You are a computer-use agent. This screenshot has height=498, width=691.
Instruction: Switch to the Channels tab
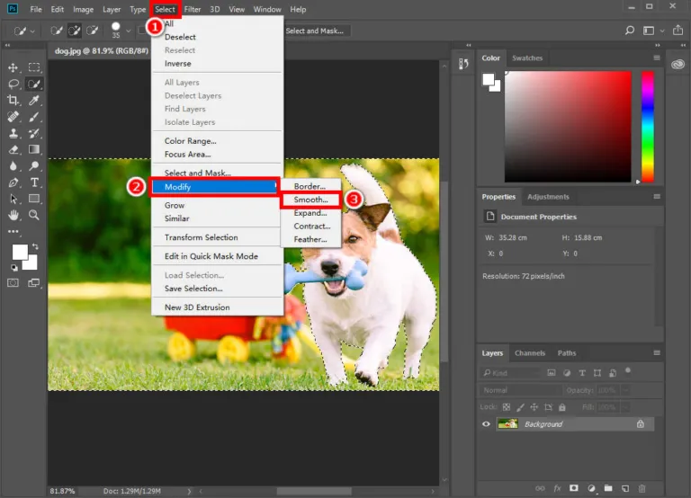click(530, 352)
